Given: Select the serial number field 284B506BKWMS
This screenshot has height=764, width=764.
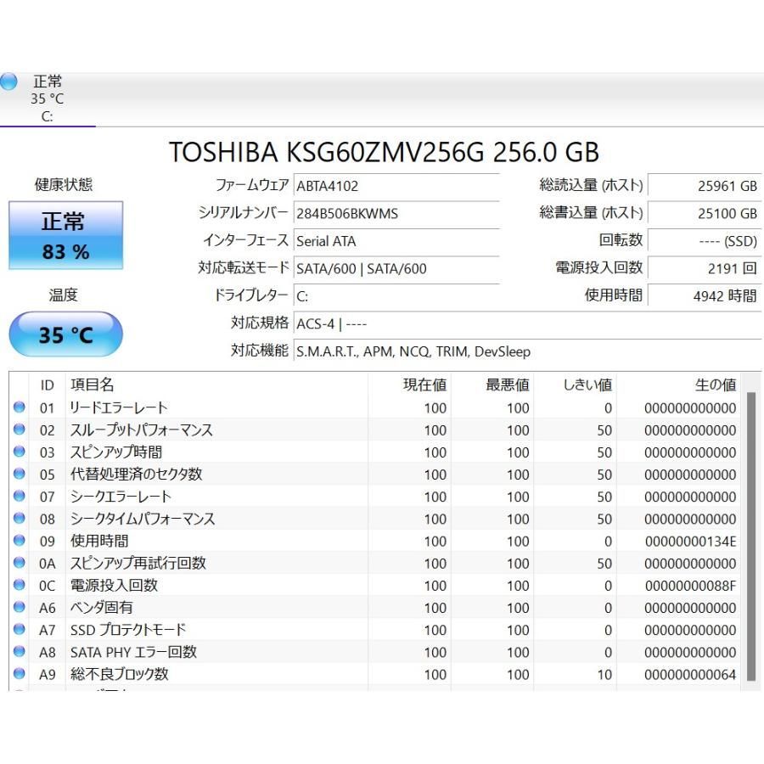Looking at the screenshot, I should tap(396, 213).
